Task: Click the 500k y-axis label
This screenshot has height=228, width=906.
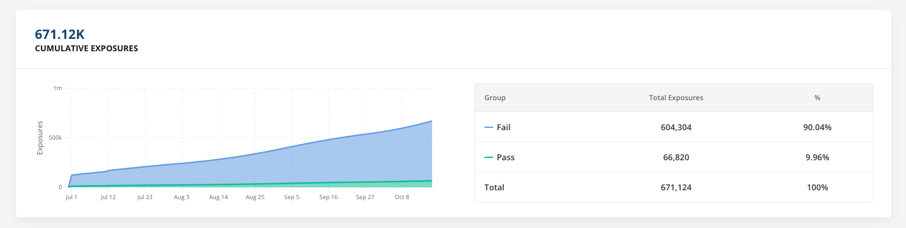Action: click(x=55, y=138)
